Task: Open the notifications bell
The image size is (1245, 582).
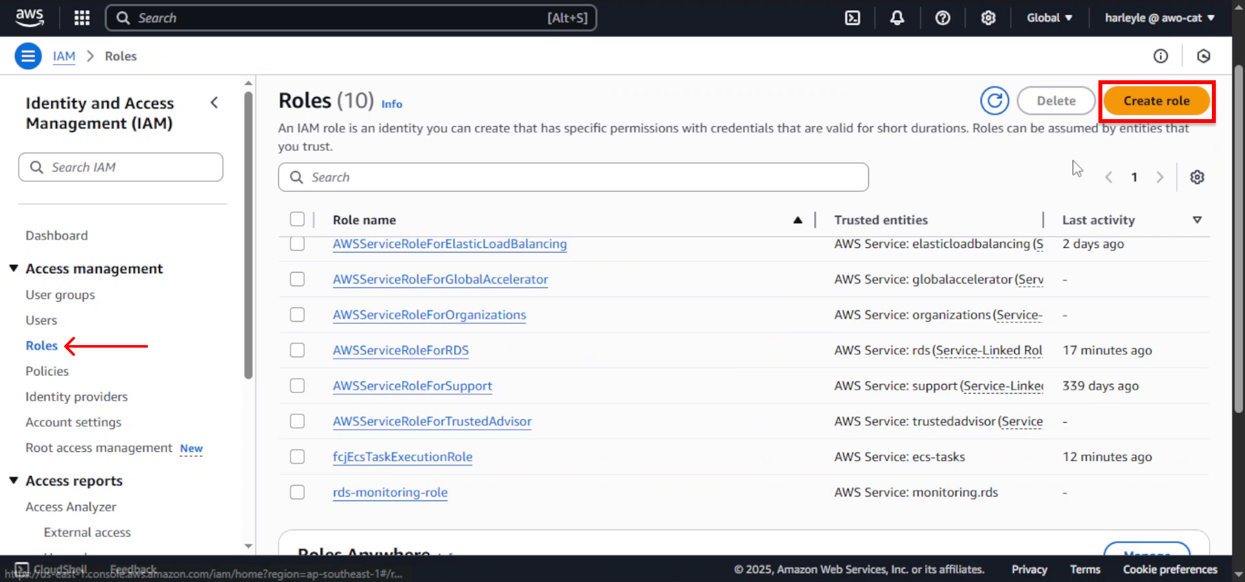Action: 897,17
